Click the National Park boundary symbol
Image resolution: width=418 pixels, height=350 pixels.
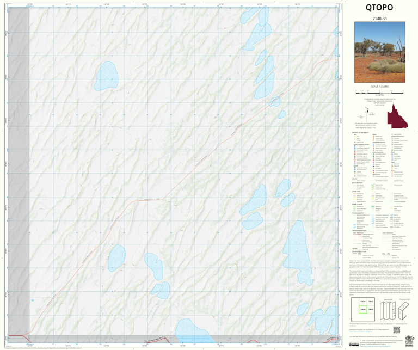click(x=373, y=185)
